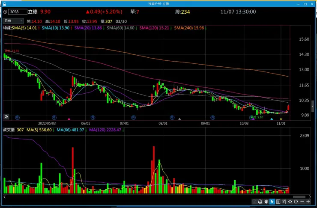Click the cyan triangle marker on the timeline

[272, 119]
